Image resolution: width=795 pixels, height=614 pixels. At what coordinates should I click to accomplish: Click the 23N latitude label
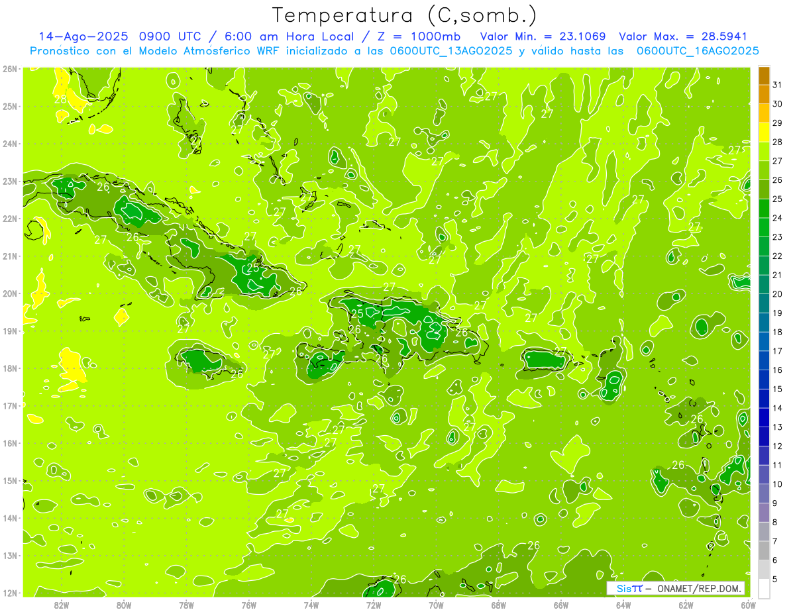click(x=9, y=181)
